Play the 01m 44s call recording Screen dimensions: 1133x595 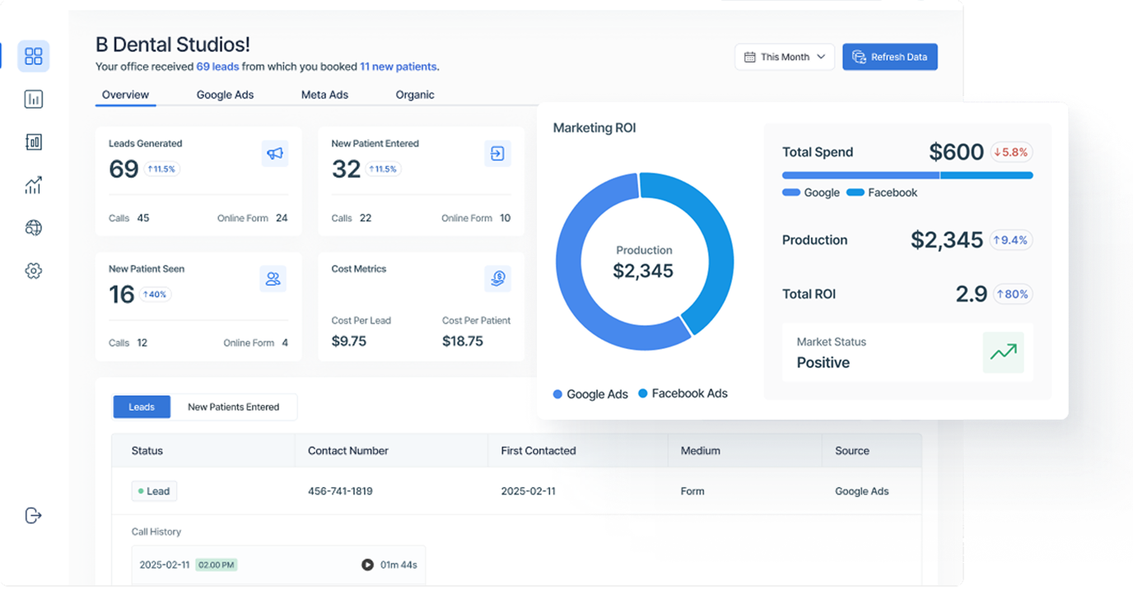(x=367, y=565)
